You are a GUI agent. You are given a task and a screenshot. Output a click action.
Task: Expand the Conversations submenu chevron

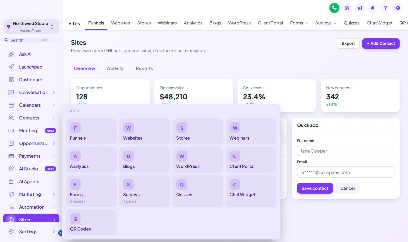pos(54,92)
